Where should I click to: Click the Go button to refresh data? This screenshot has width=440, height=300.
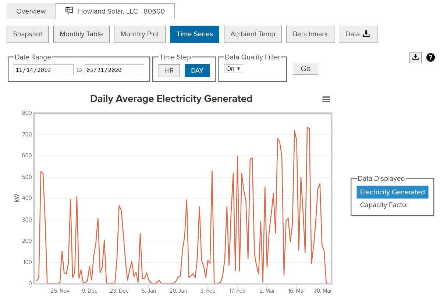[305, 69]
